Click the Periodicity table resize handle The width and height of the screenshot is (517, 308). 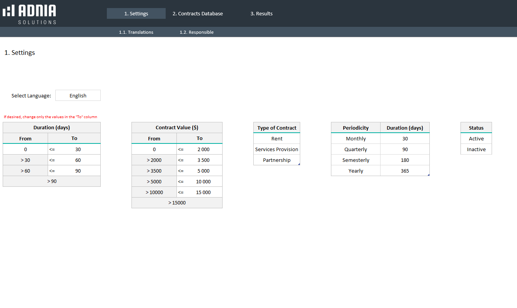point(428,175)
